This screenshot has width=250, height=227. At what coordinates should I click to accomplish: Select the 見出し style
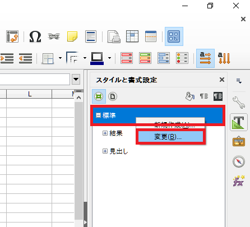[119, 151]
